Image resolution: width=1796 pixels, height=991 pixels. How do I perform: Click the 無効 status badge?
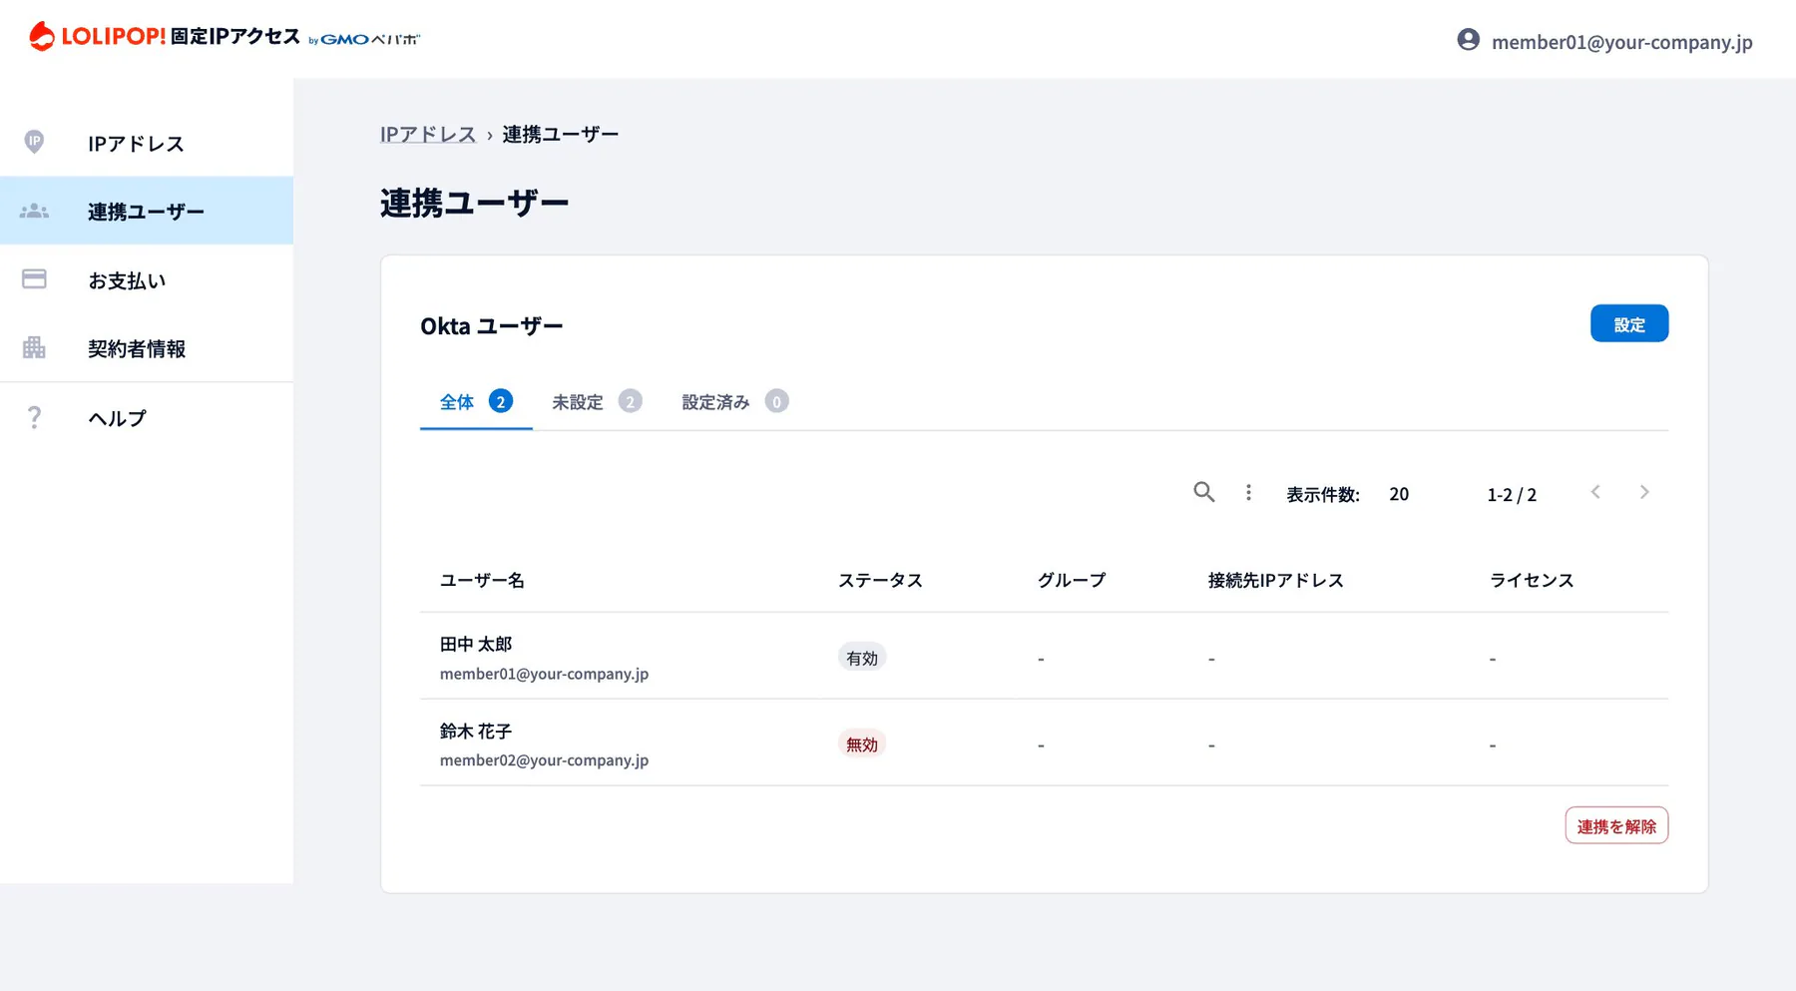click(x=862, y=744)
